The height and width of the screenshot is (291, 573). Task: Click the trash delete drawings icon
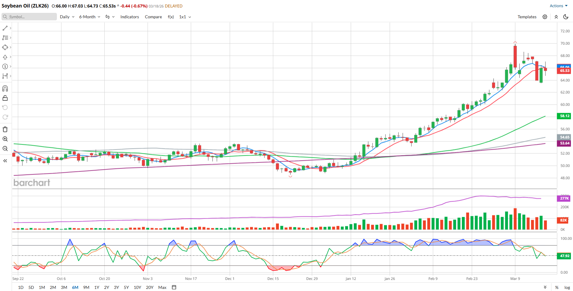tap(5, 129)
